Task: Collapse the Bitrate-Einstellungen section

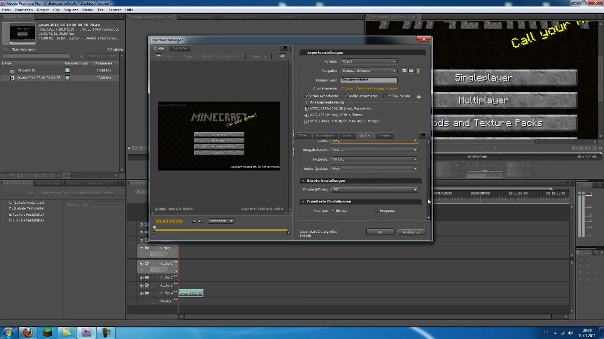Action: point(303,180)
